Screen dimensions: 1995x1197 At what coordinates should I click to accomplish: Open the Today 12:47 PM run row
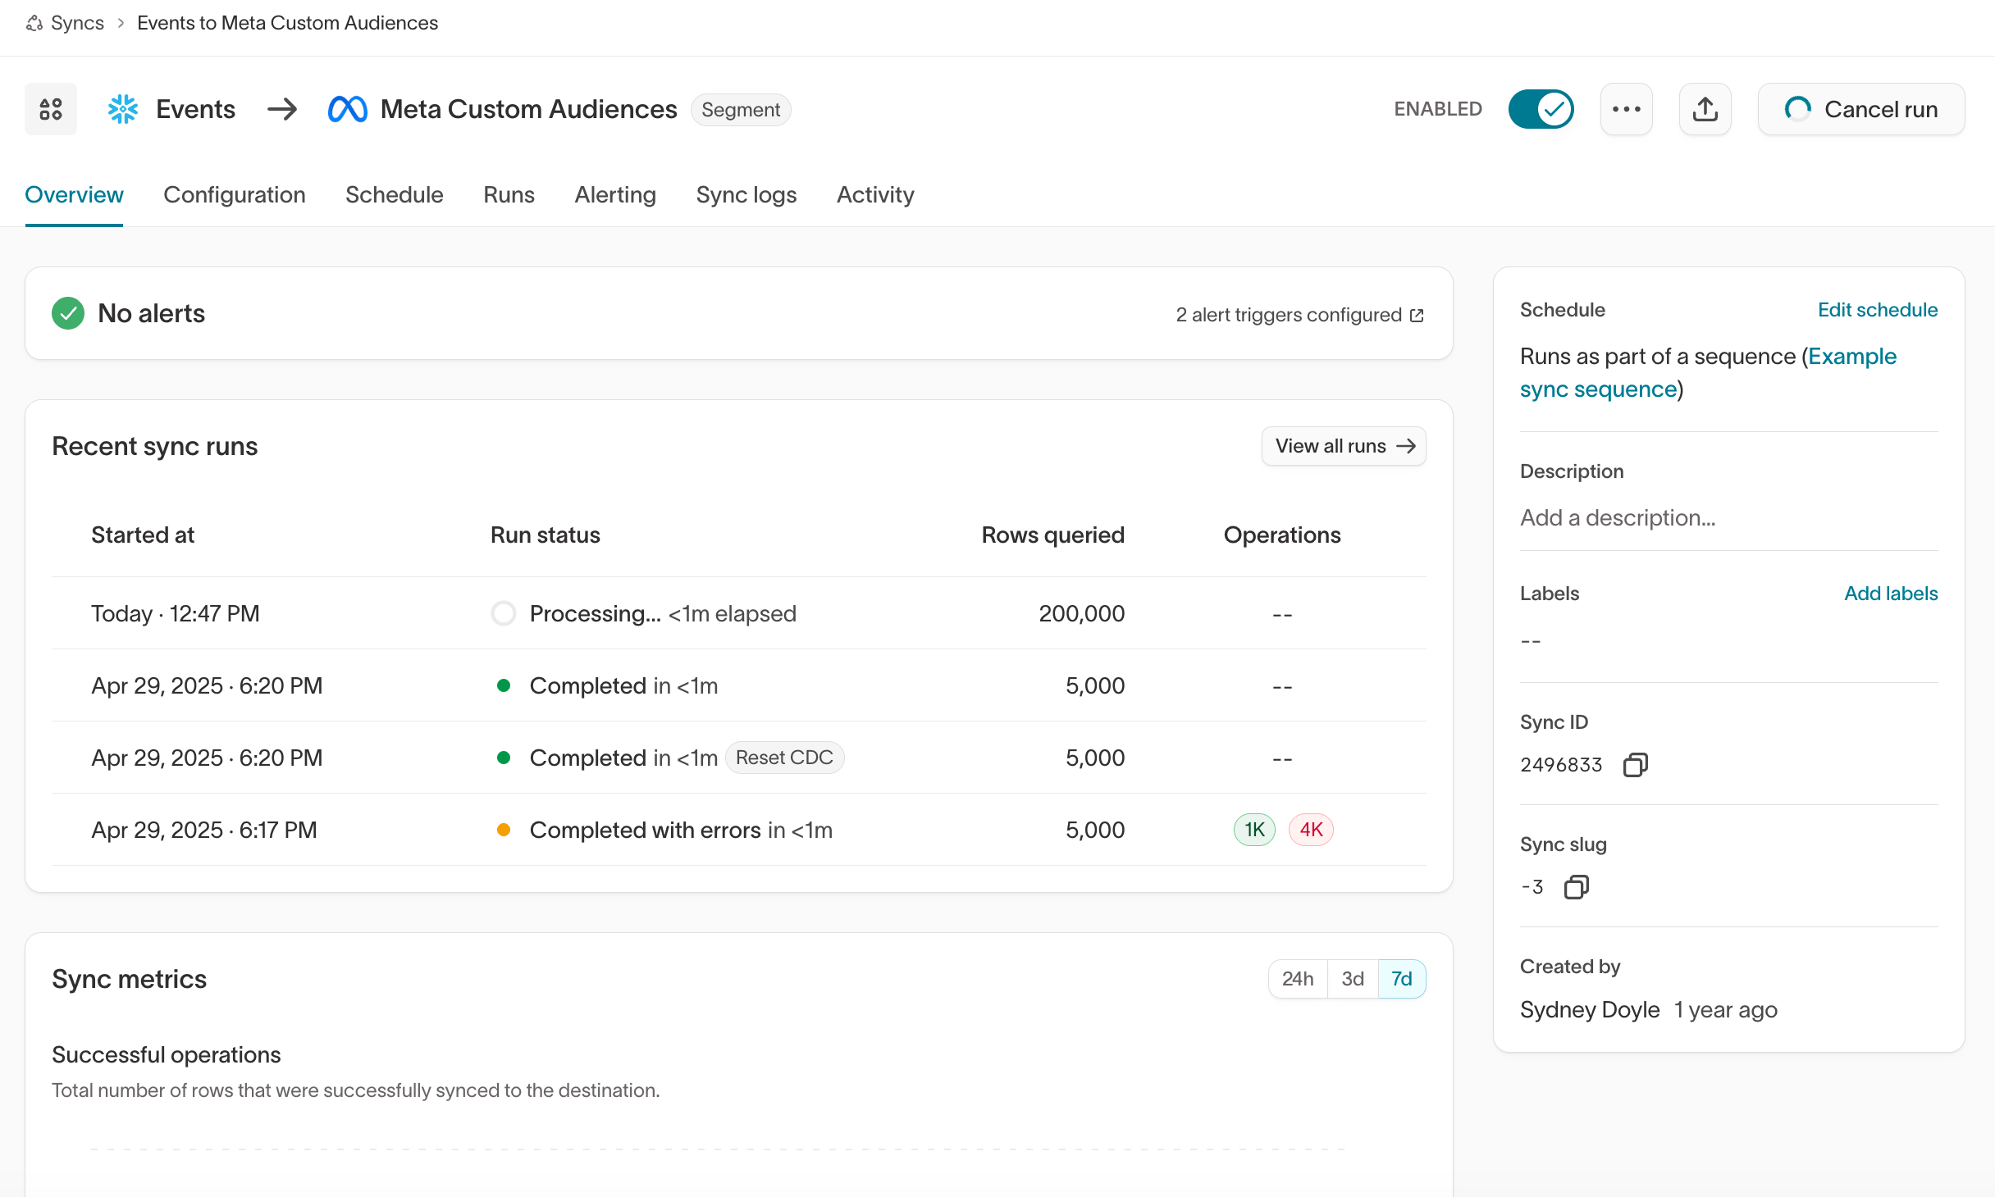(738, 613)
